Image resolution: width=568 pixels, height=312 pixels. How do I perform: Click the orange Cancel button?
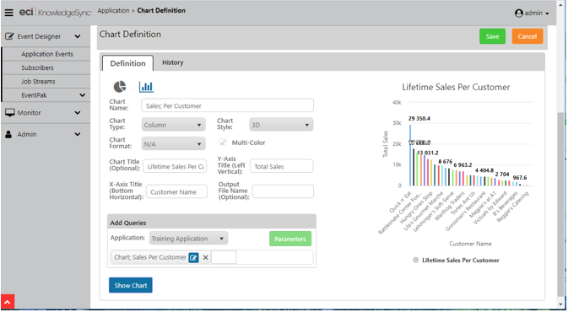tap(527, 36)
